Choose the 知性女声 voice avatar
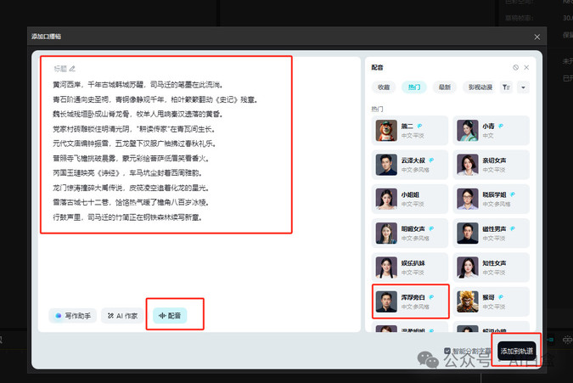573x383 pixels. [x=467, y=267]
